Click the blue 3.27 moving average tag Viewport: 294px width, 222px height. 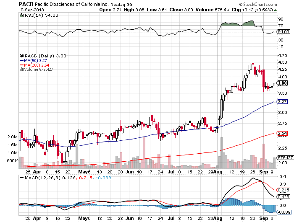tap(282, 101)
